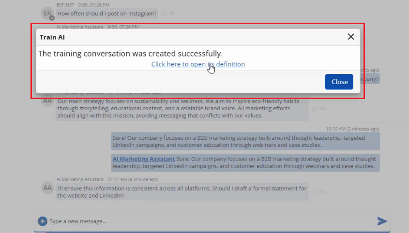
Task: Open the training conversation definition link
Action: [198, 64]
